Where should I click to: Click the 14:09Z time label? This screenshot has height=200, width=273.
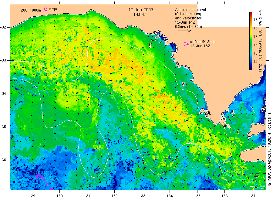coord(140,15)
